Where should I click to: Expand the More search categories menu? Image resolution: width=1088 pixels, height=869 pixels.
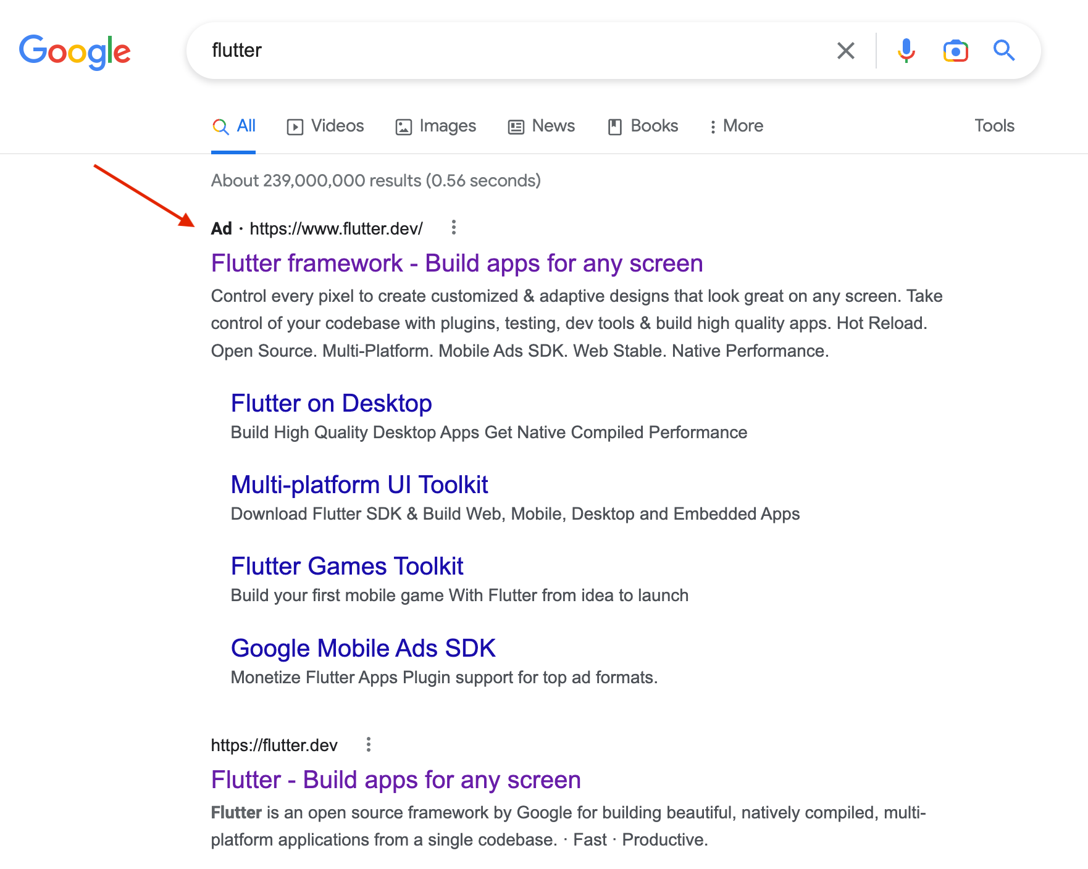coord(736,126)
